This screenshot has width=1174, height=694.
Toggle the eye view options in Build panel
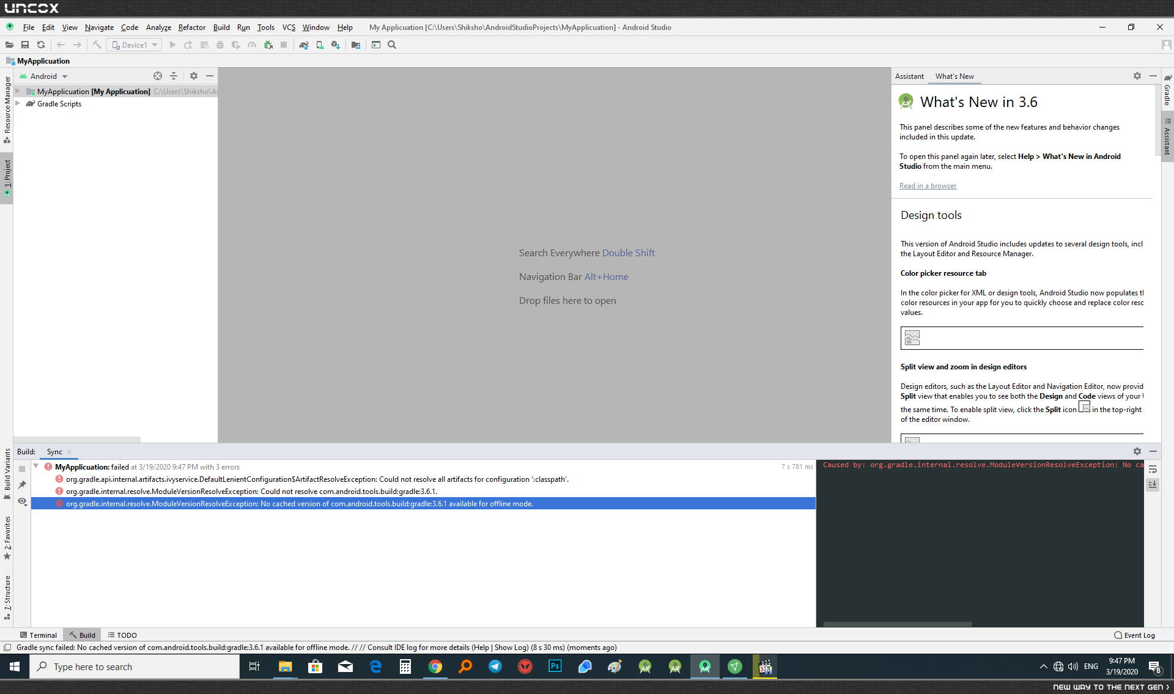23,501
